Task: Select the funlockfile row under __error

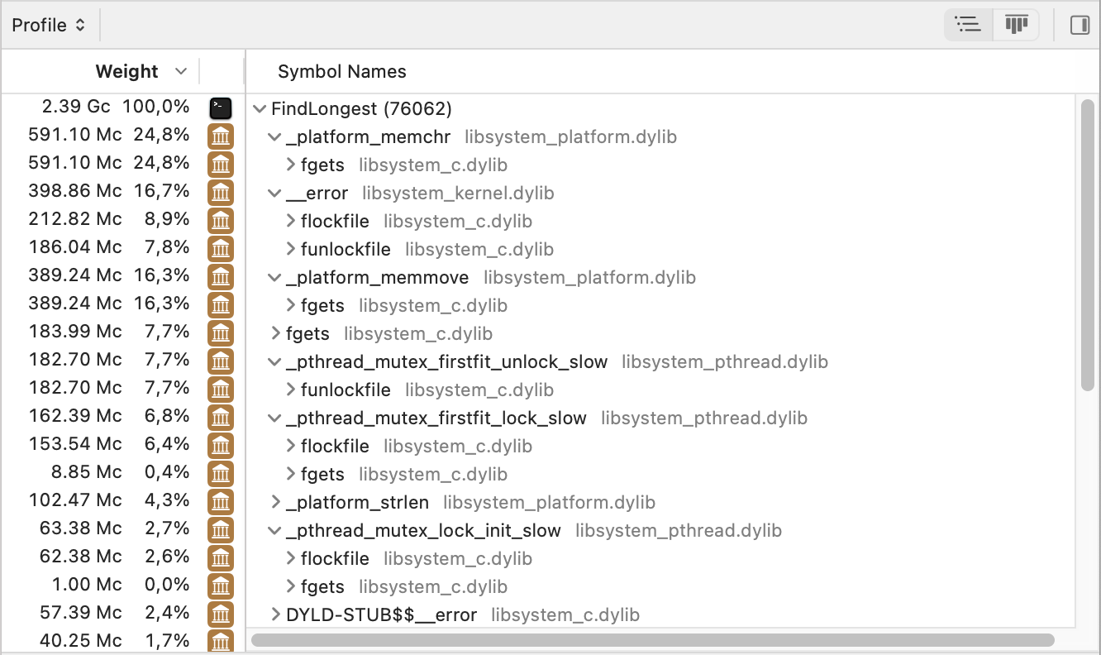Action: [x=346, y=249]
